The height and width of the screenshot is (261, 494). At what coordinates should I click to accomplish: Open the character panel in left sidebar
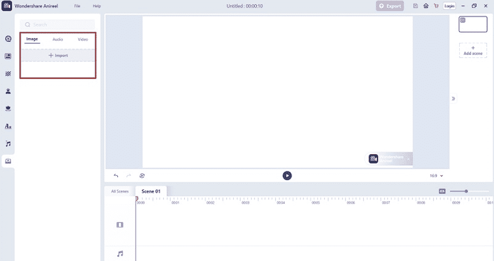(x=8, y=91)
